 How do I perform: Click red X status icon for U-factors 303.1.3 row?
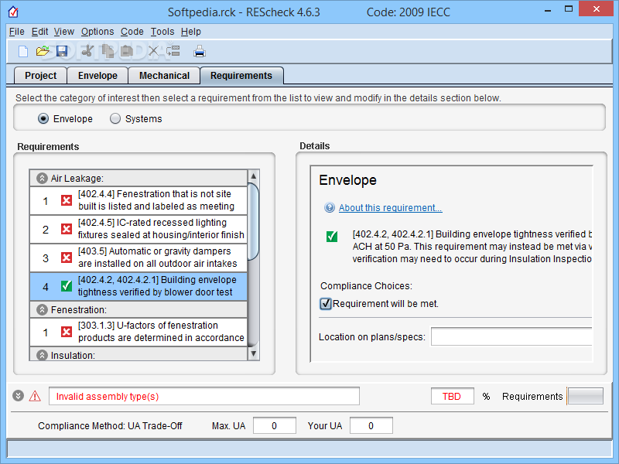coord(67,332)
